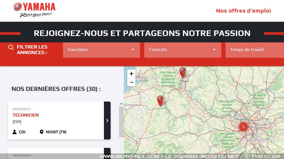
Task: Zoom out on the map
Action: pyautogui.click(x=131, y=82)
